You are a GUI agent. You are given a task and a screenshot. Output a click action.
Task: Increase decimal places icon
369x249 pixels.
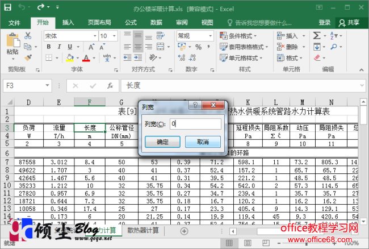click(x=182, y=58)
